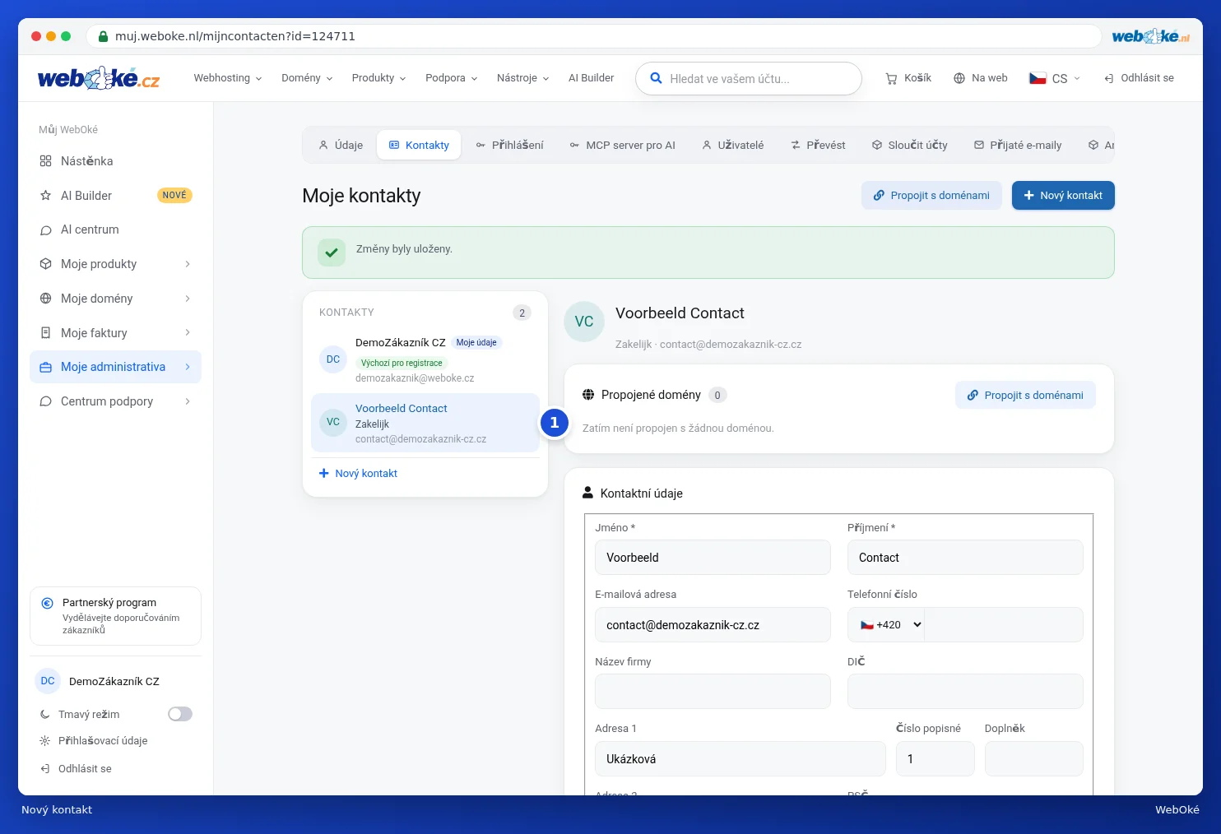Viewport: 1221px width, 834px height.
Task: Open the +420 phone prefix dropdown
Action: coord(886,625)
